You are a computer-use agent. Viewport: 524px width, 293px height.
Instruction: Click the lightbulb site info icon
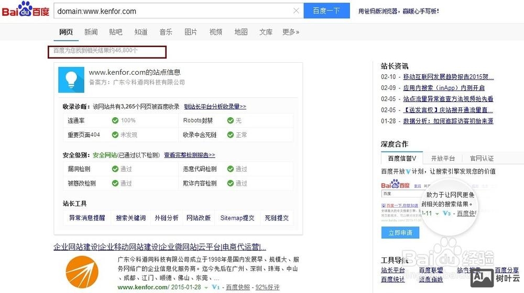click(71, 80)
